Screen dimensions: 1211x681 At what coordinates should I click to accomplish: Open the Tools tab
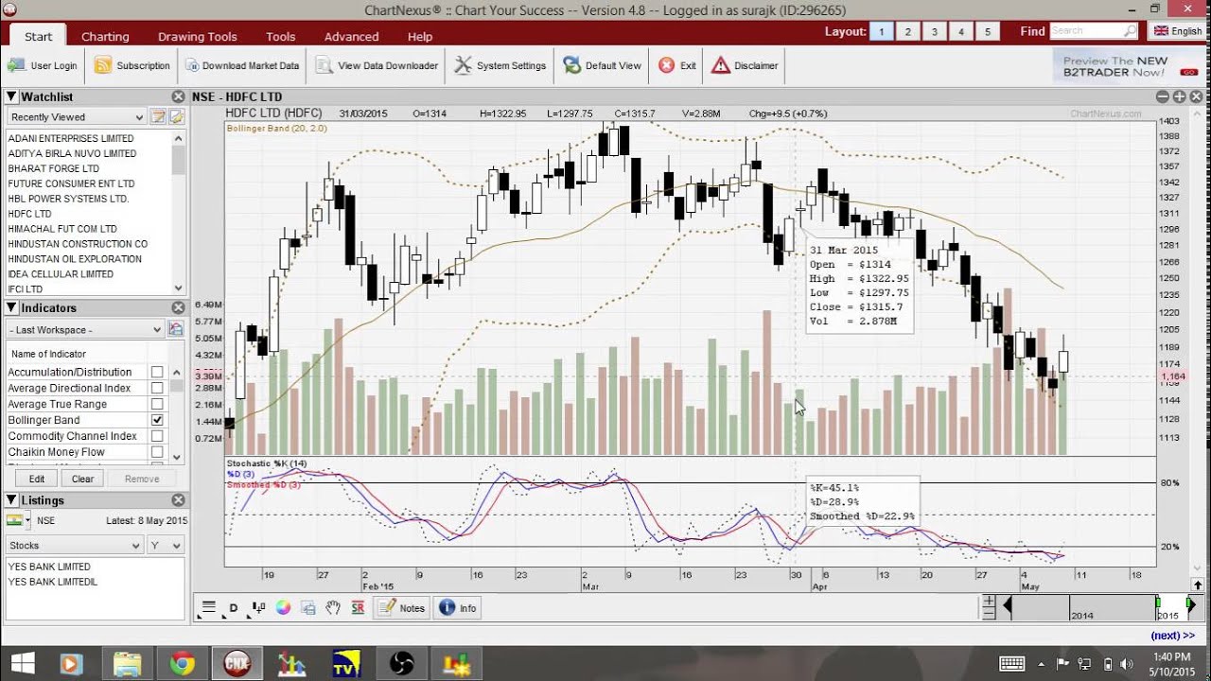click(280, 36)
